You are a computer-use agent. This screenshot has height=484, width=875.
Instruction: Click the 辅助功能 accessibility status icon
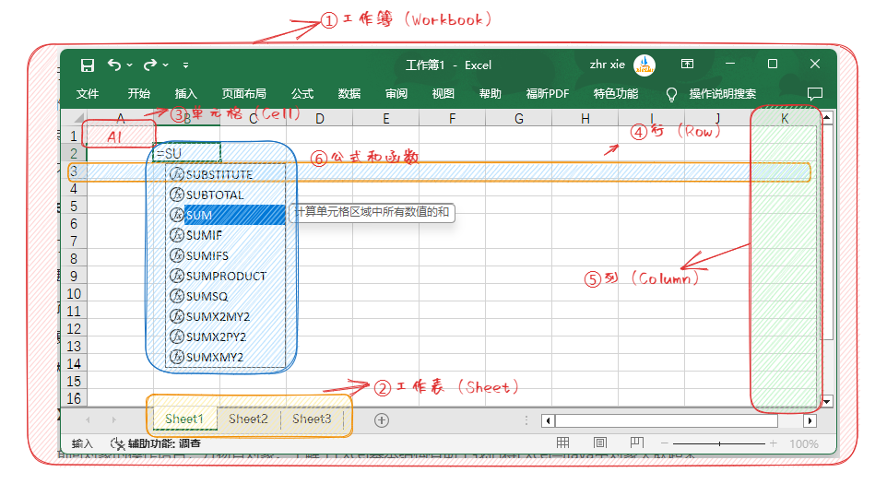117,444
